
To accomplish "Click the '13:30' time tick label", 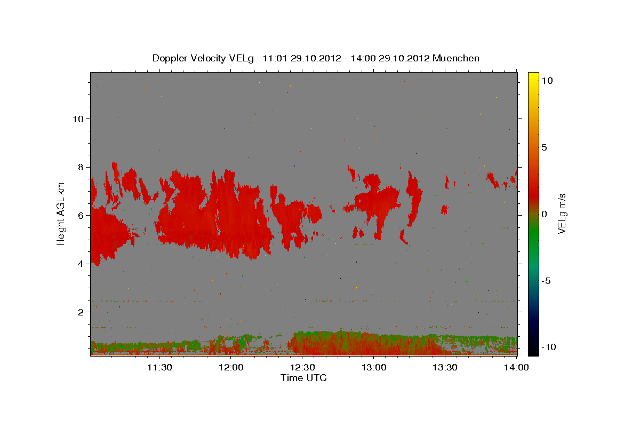I will [445, 367].
